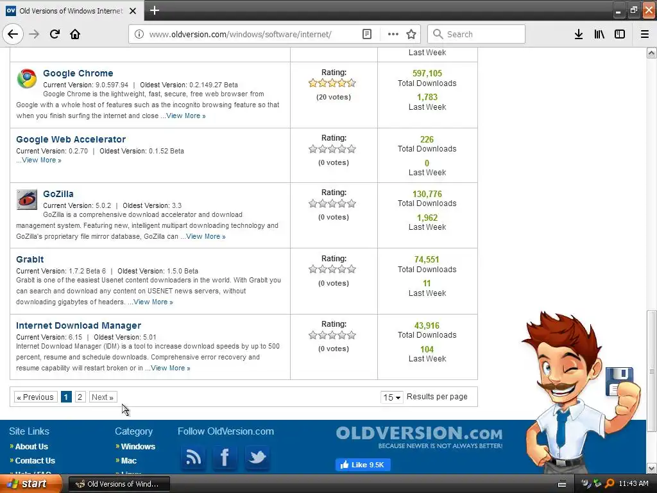Open the OldVersion Twitter icon
Image resolution: width=657 pixels, height=493 pixels.
coord(257,457)
